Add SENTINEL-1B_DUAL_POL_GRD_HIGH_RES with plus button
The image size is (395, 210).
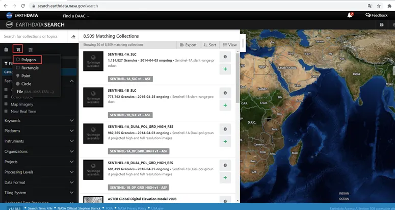[225, 177]
